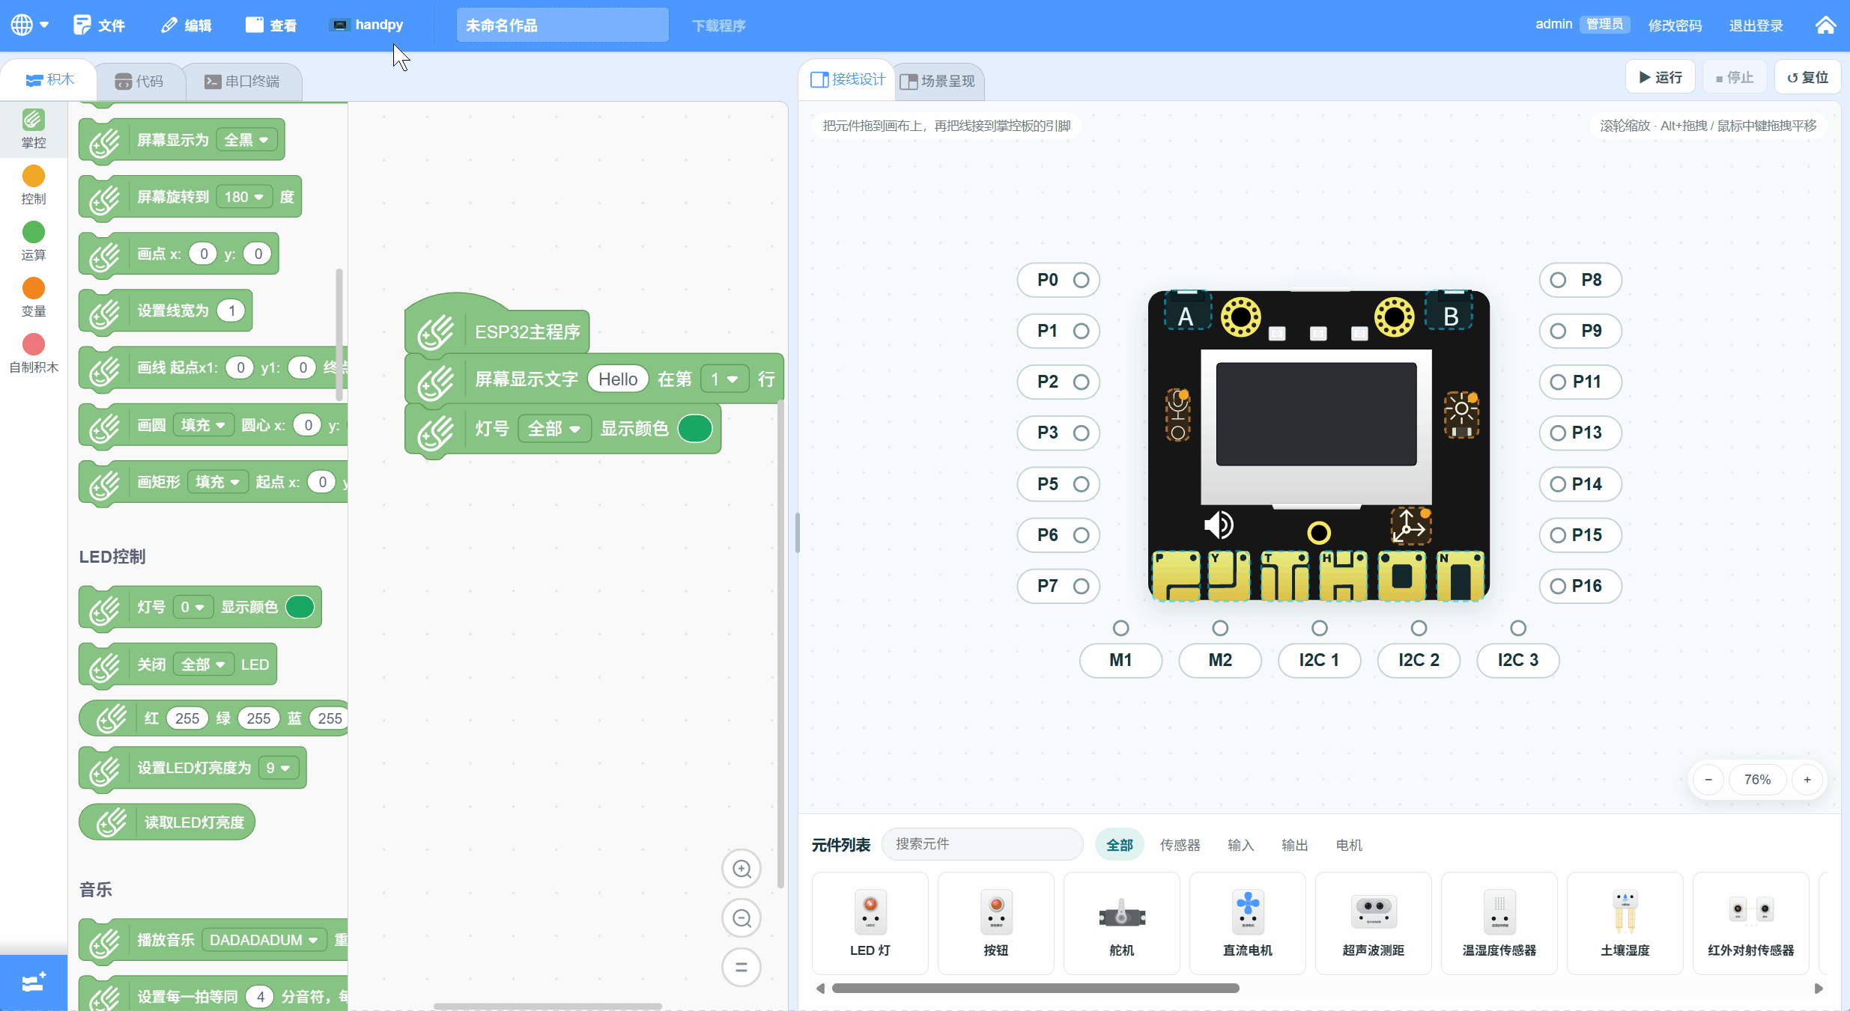Open the 文件 menu
1850x1011 pixels.
click(100, 25)
